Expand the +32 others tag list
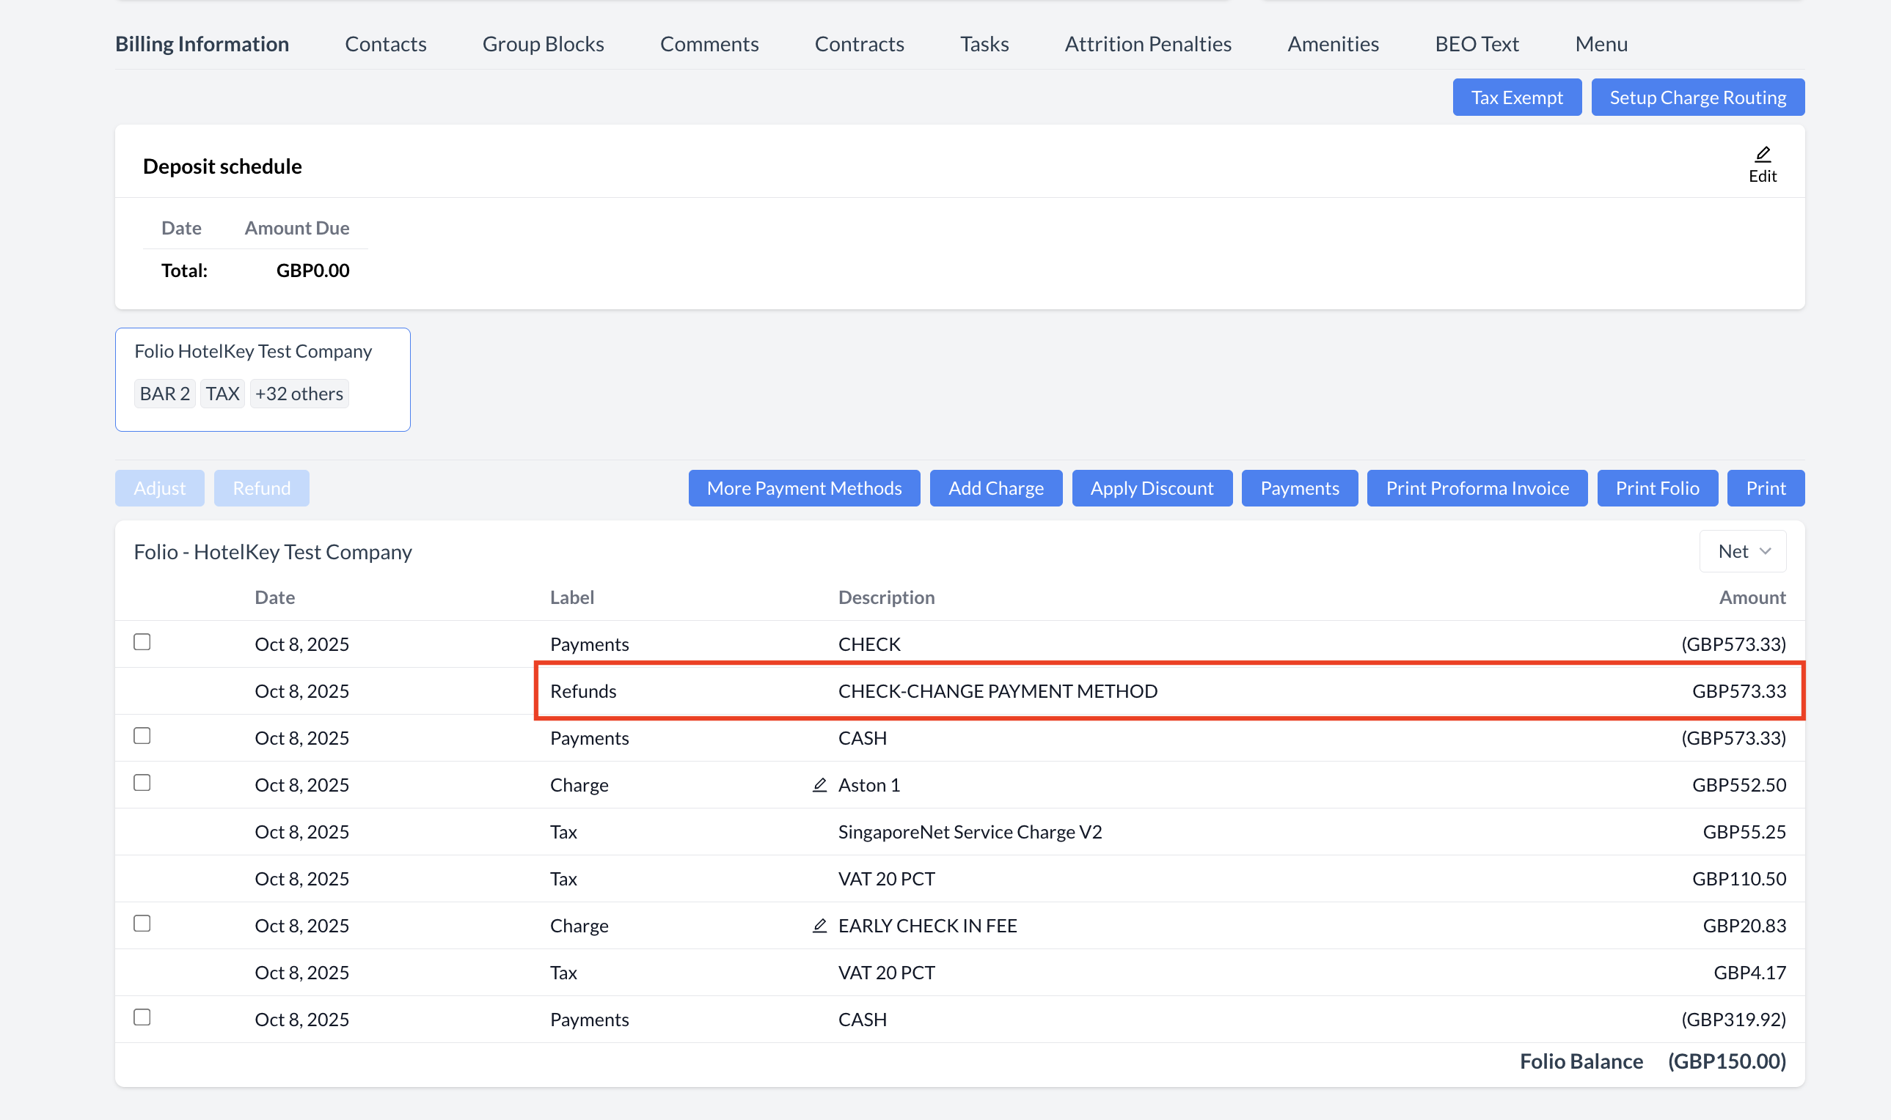The width and height of the screenshot is (1891, 1120). click(x=299, y=394)
